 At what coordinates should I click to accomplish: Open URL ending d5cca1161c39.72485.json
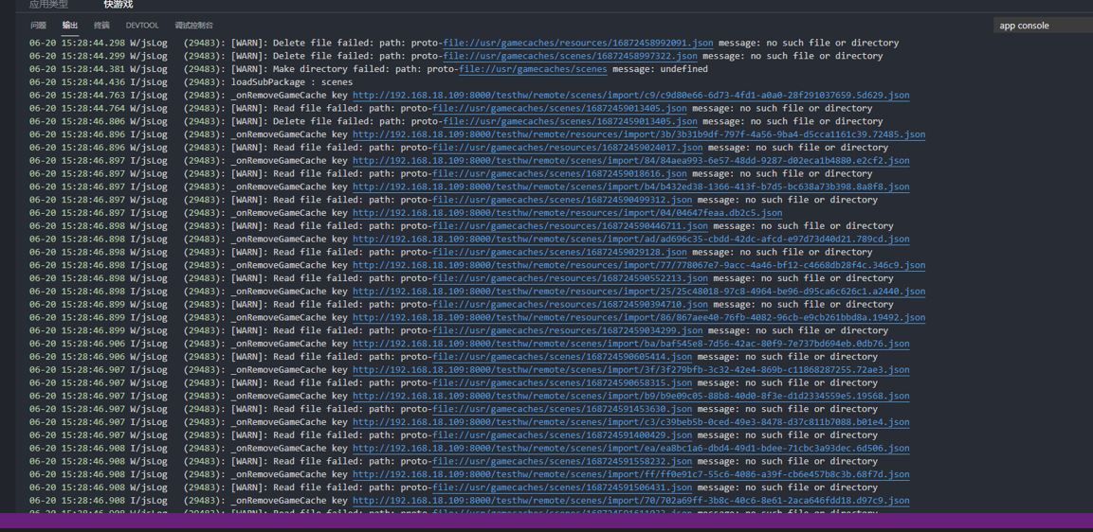[x=639, y=134]
